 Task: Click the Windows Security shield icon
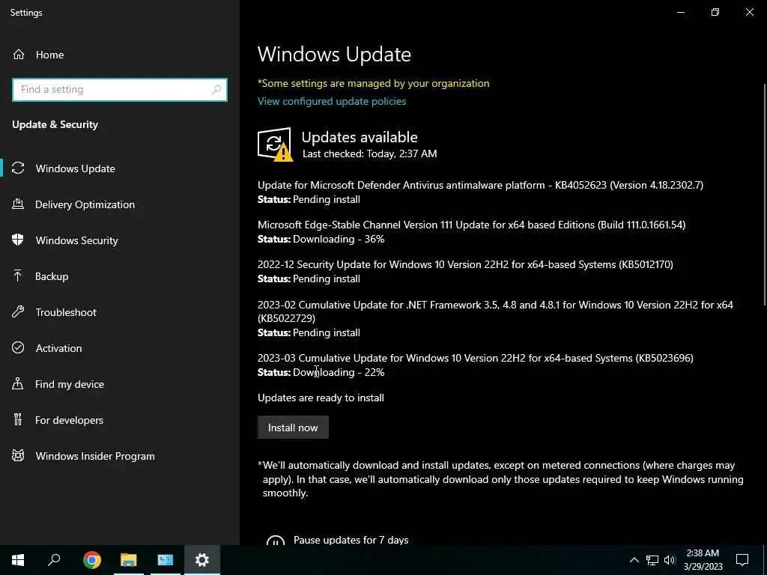point(18,240)
